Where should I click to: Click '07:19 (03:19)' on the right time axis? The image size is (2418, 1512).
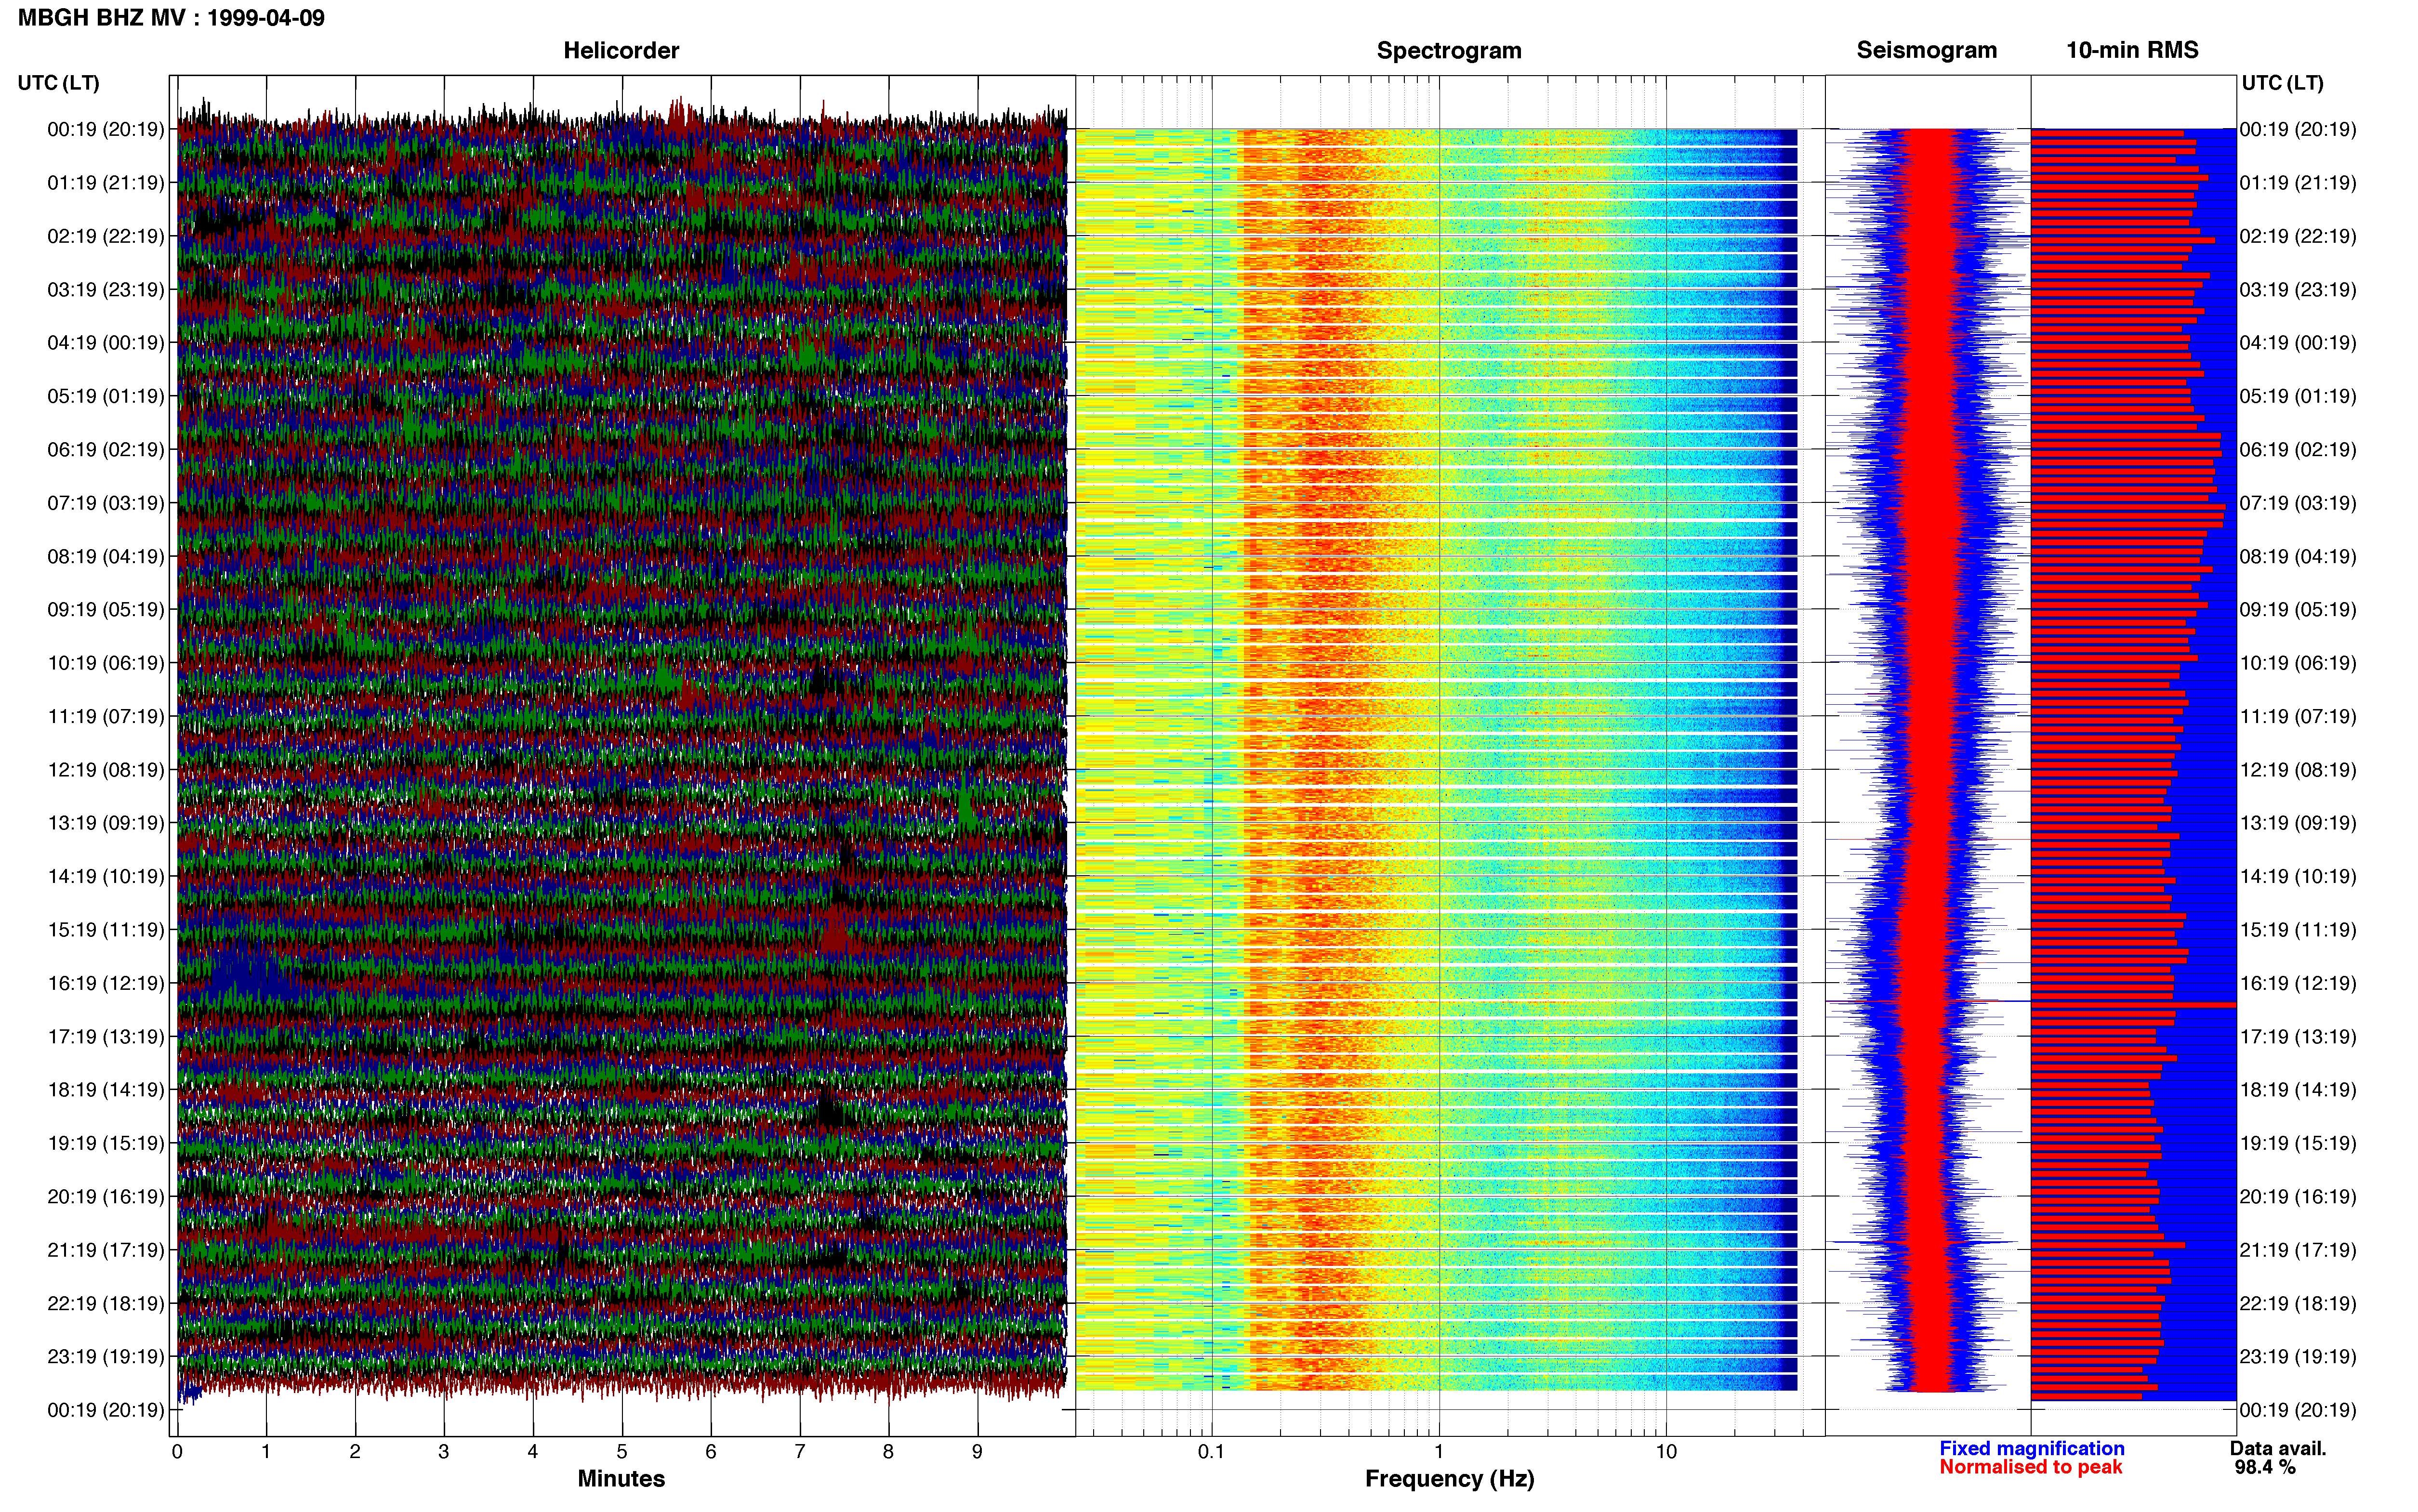pos(2298,503)
